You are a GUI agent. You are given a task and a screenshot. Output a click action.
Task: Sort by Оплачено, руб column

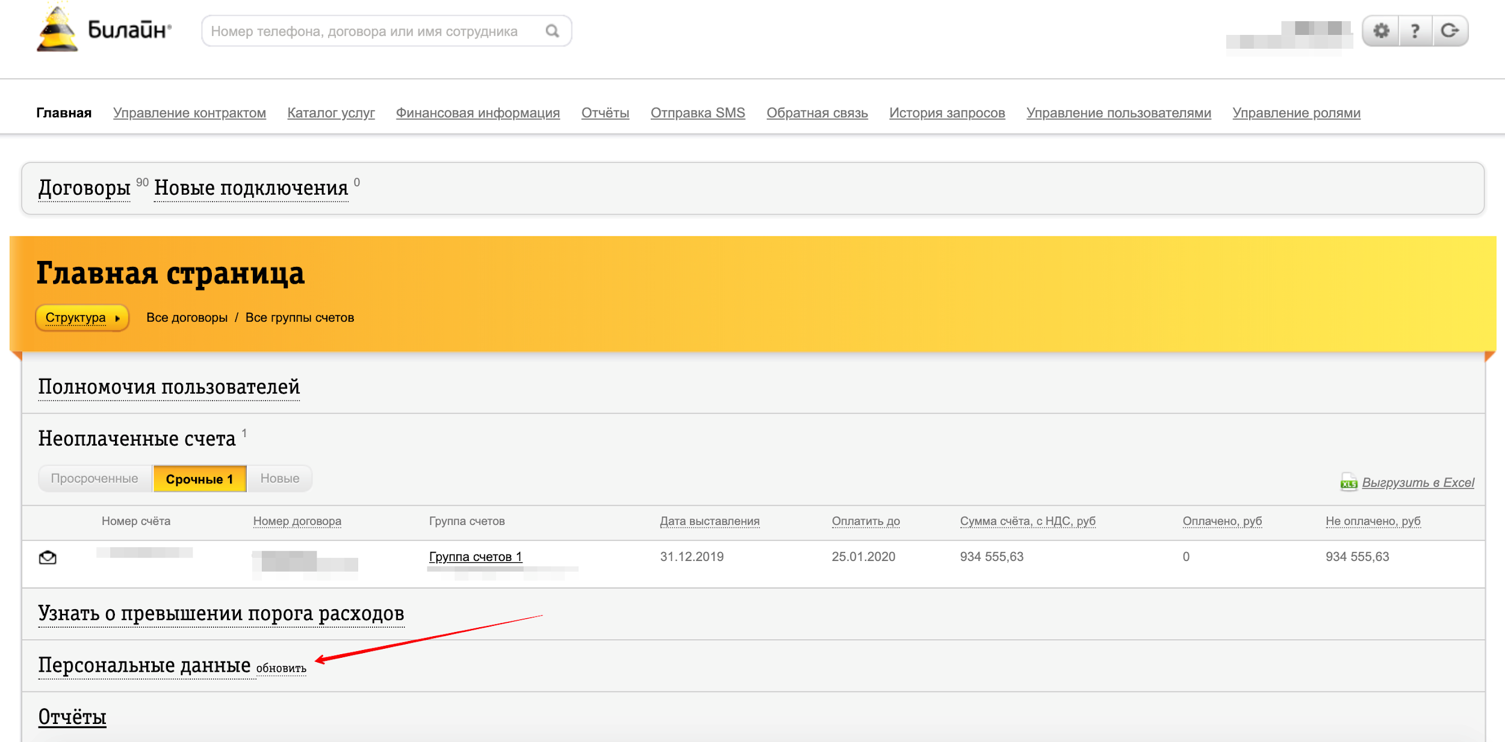(x=1222, y=521)
